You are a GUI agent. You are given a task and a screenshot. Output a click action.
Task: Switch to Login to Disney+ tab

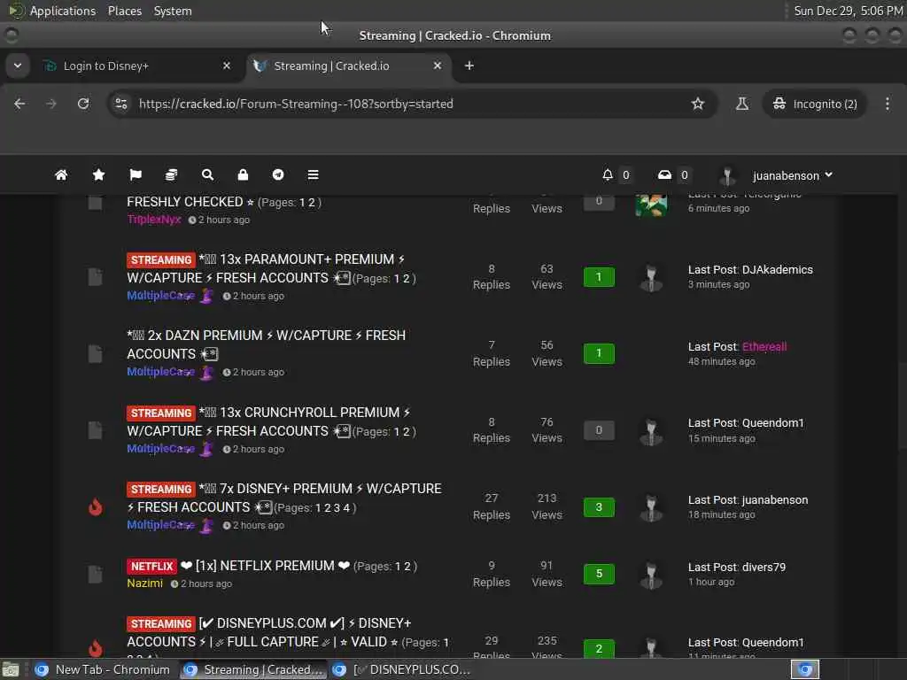coord(137,66)
